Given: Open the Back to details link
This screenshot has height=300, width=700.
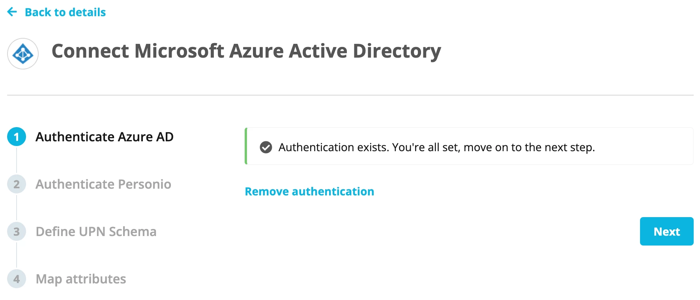Looking at the screenshot, I should click(65, 12).
